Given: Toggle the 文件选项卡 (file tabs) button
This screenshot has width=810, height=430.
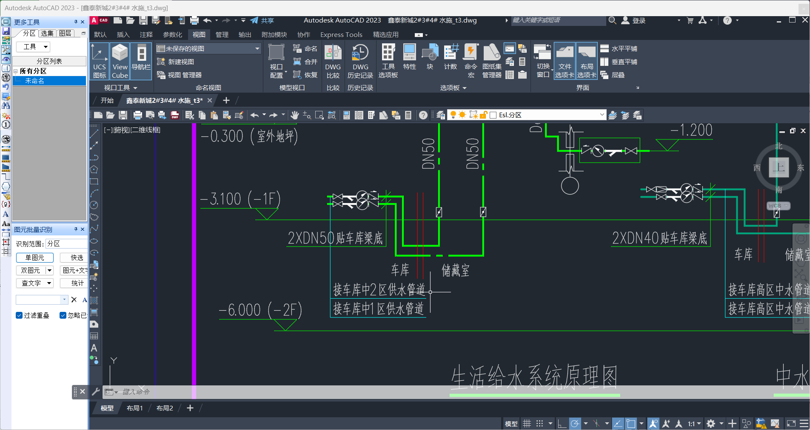Looking at the screenshot, I should pyautogui.click(x=565, y=61).
